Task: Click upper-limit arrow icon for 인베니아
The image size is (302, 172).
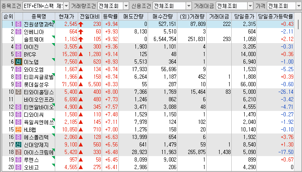Action: click(81, 31)
